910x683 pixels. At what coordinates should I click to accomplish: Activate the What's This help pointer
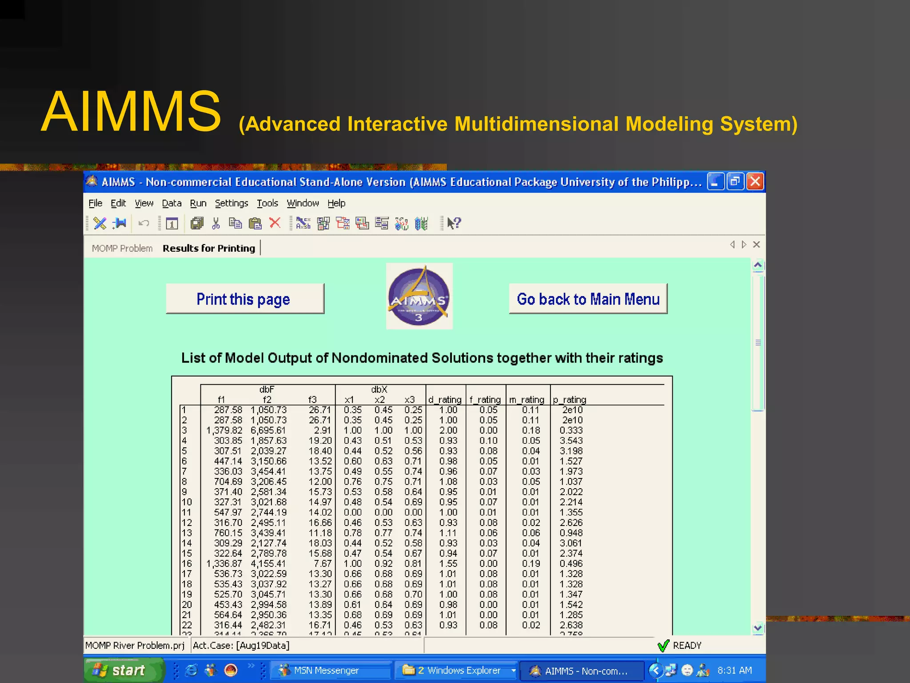pyautogui.click(x=454, y=223)
